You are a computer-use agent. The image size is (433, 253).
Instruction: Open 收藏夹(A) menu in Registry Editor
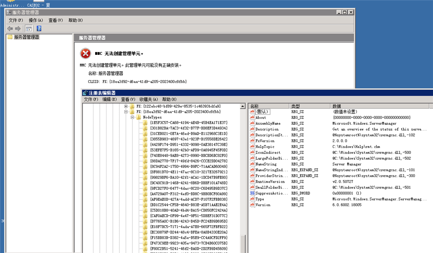pyautogui.click(x=148, y=100)
